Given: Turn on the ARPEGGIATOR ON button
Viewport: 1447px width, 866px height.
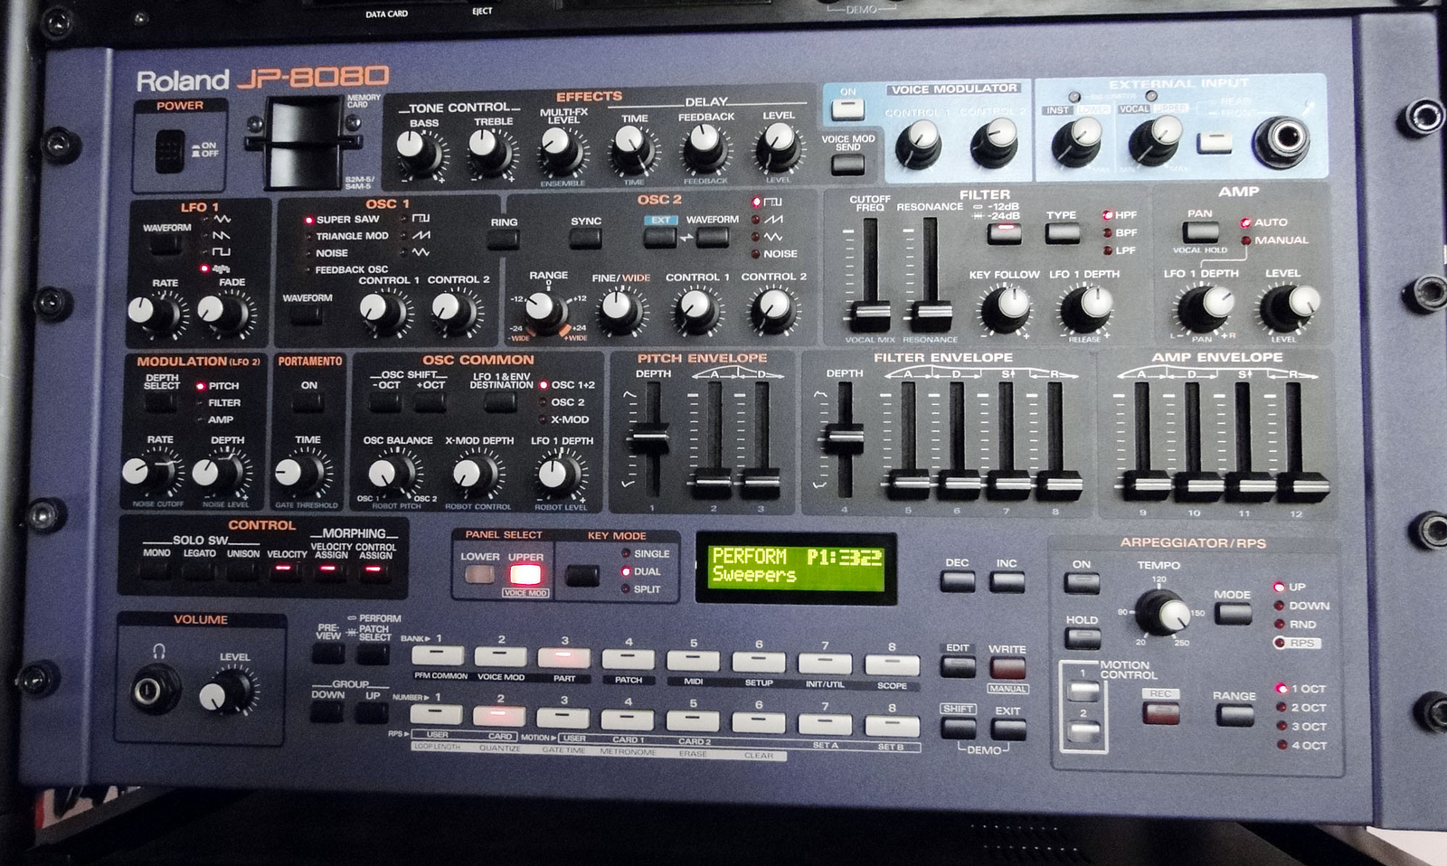Looking at the screenshot, I should point(1080,585).
